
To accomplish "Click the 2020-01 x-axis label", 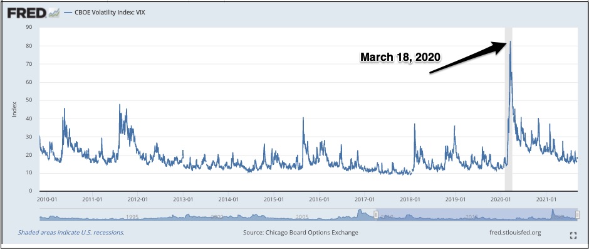I will click(x=501, y=199).
